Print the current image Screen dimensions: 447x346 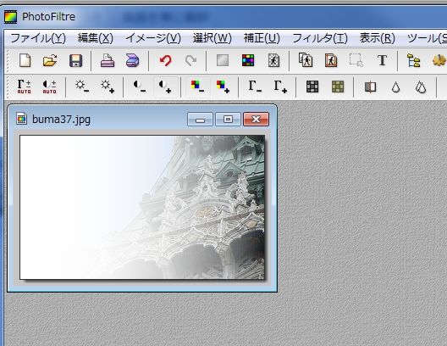108,60
